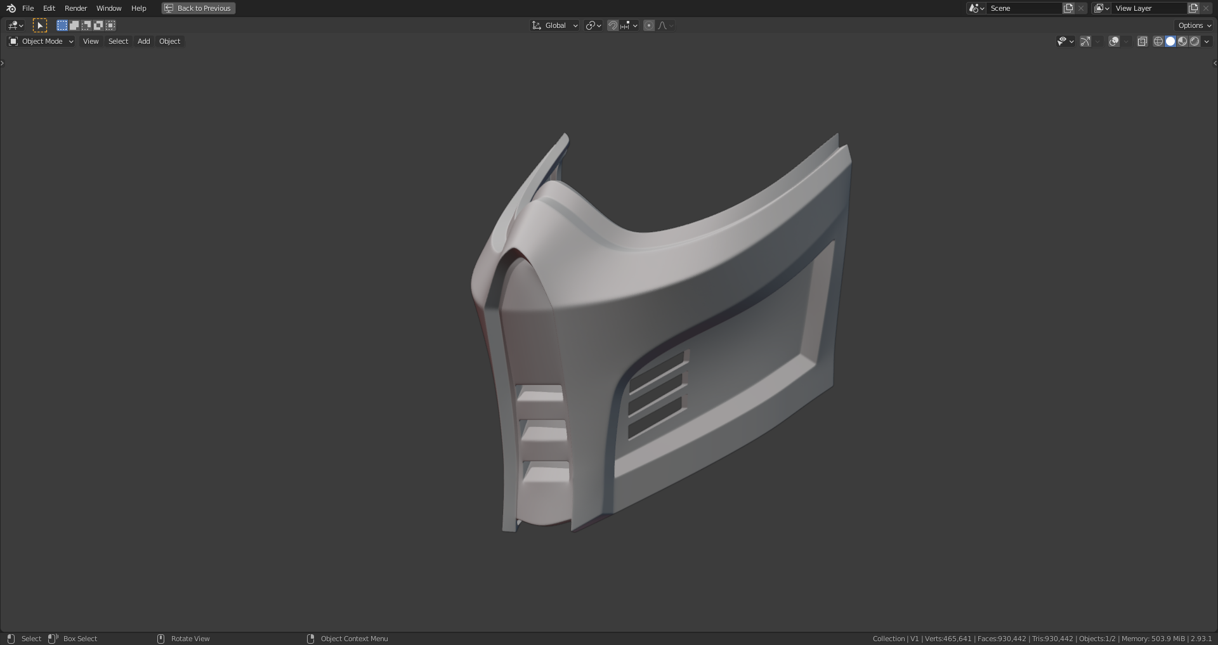Screen dimensions: 1218x645
Task: Open the editor type dropdown
Action: (16, 25)
